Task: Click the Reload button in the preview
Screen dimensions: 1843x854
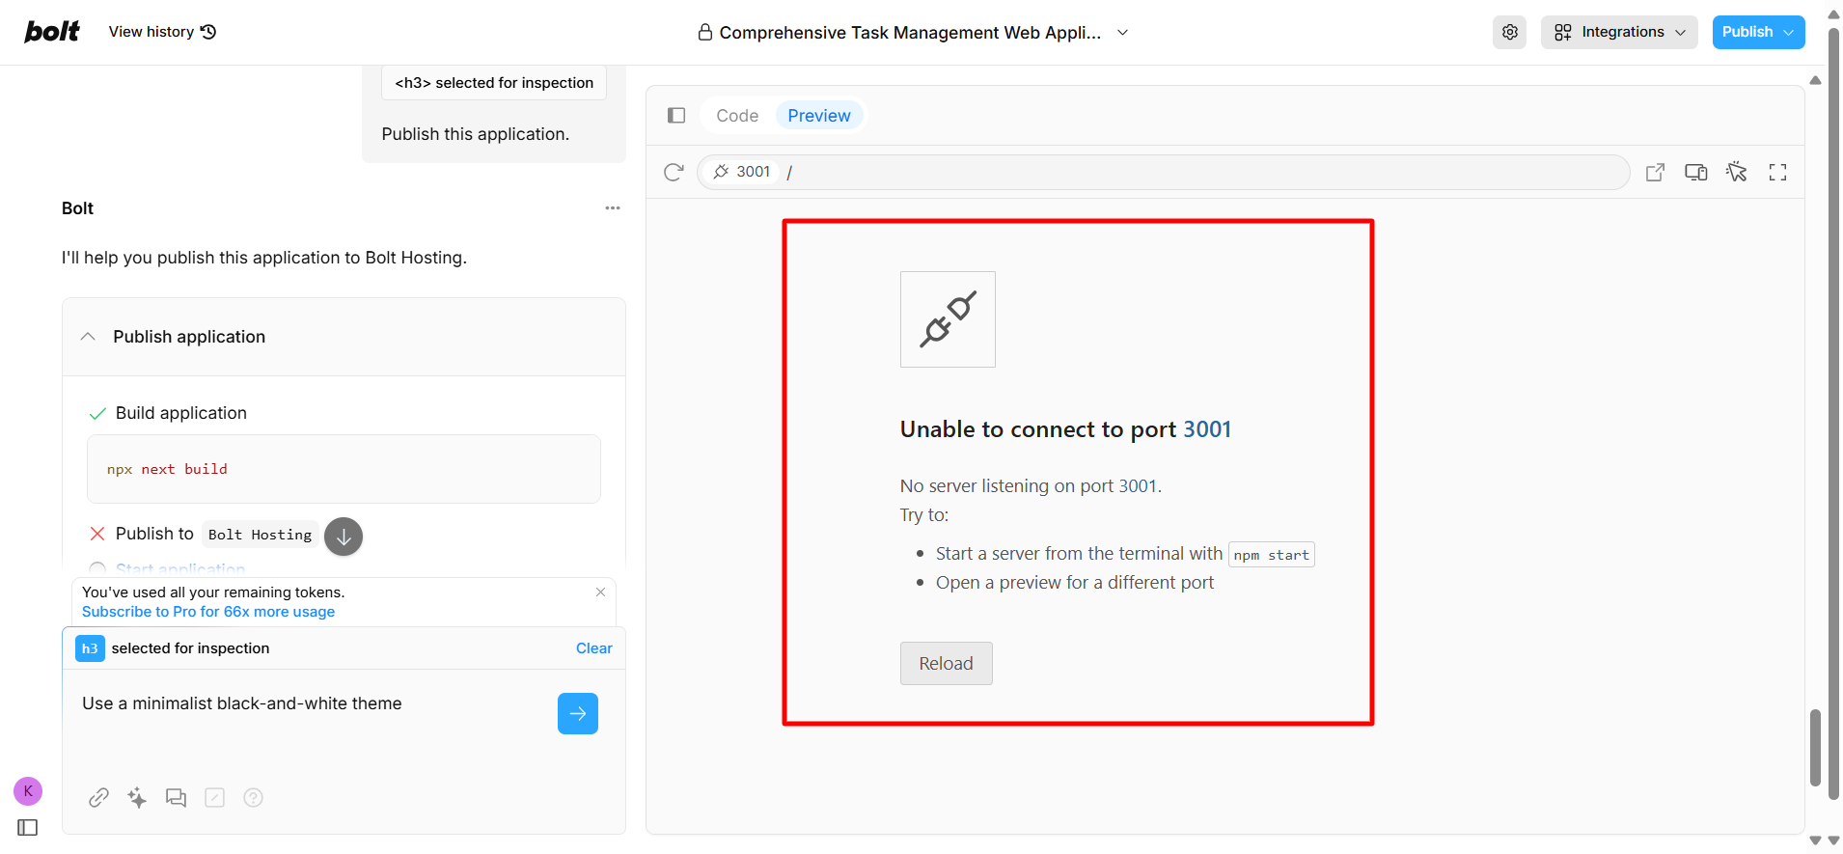Action: (946, 663)
